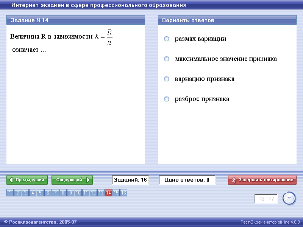
Task: Click the "Варианты ответов" panel header
Action: click(x=227, y=20)
